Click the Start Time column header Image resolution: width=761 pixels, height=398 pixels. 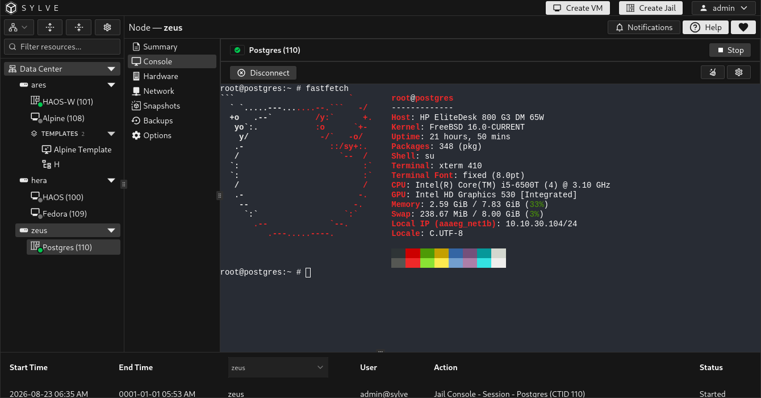[x=28, y=367]
